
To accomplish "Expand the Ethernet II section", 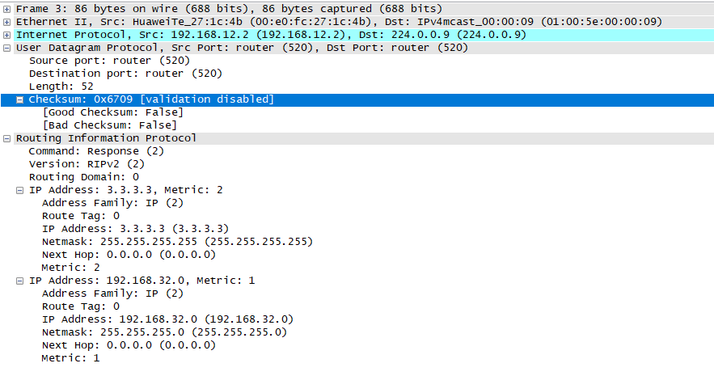I will [7, 22].
